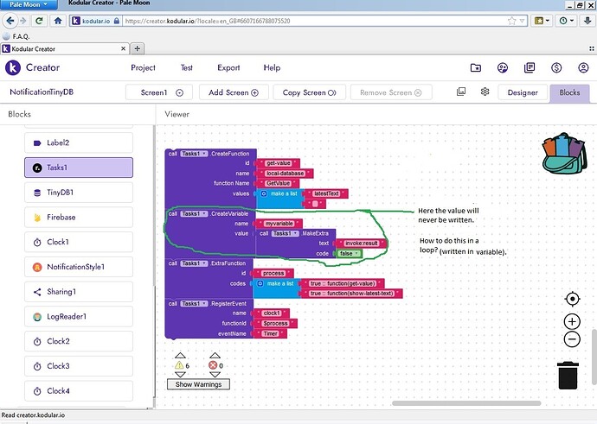Switch to the Designer view
597x424 pixels.
523,92
